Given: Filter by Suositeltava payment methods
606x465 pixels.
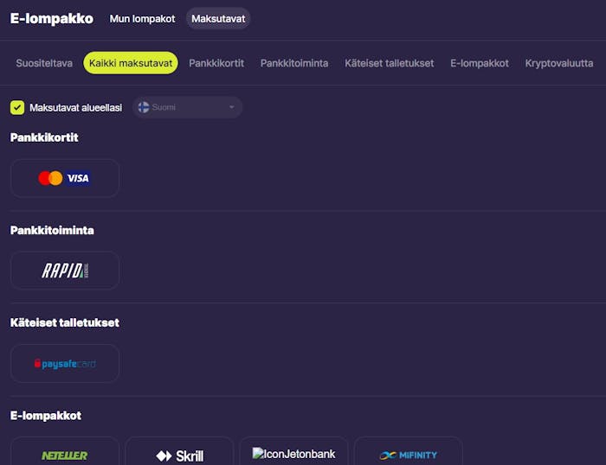Looking at the screenshot, I should point(44,63).
